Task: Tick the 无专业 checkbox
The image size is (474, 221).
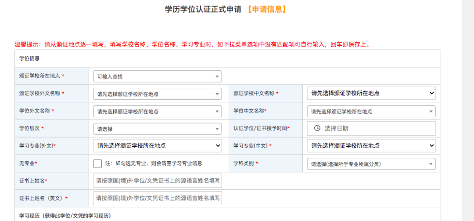Action: click(97, 163)
